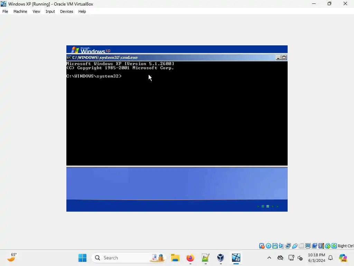Open the View menu
Screen dimensions: 354x266
pyautogui.click(x=36, y=11)
